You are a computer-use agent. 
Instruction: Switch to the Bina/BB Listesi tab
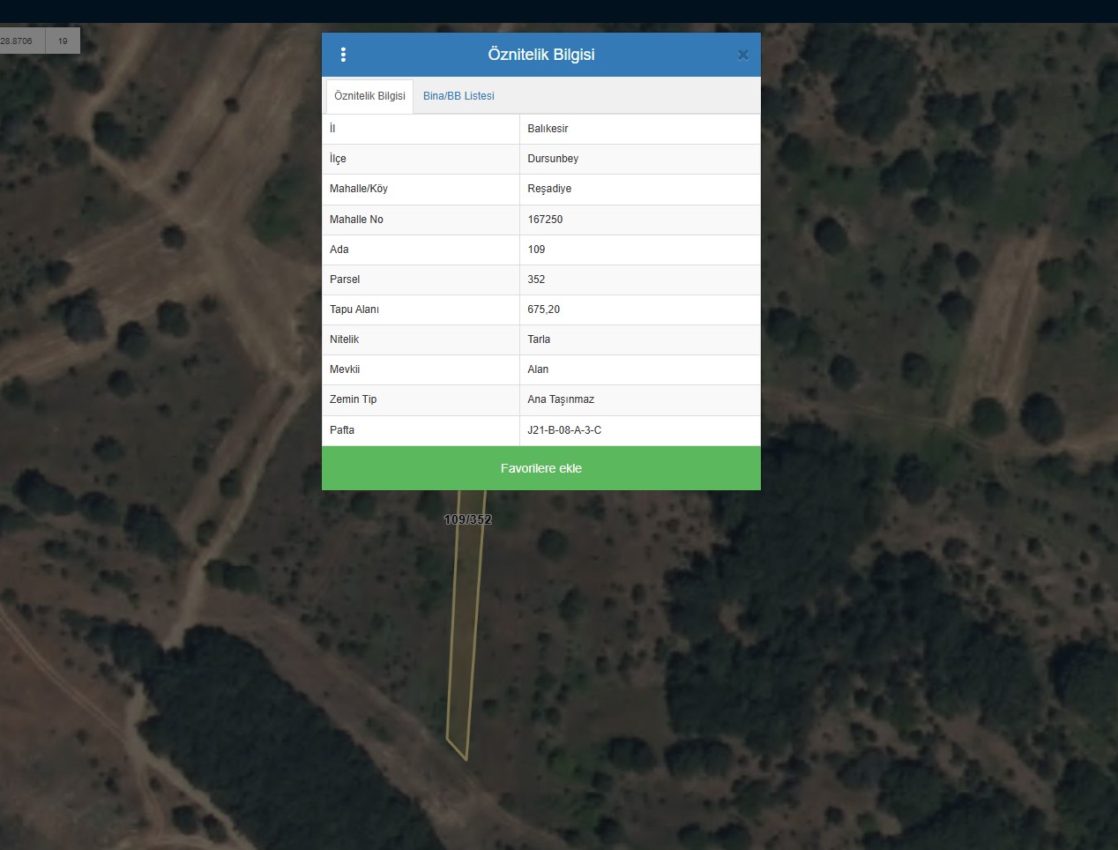tap(458, 96)
